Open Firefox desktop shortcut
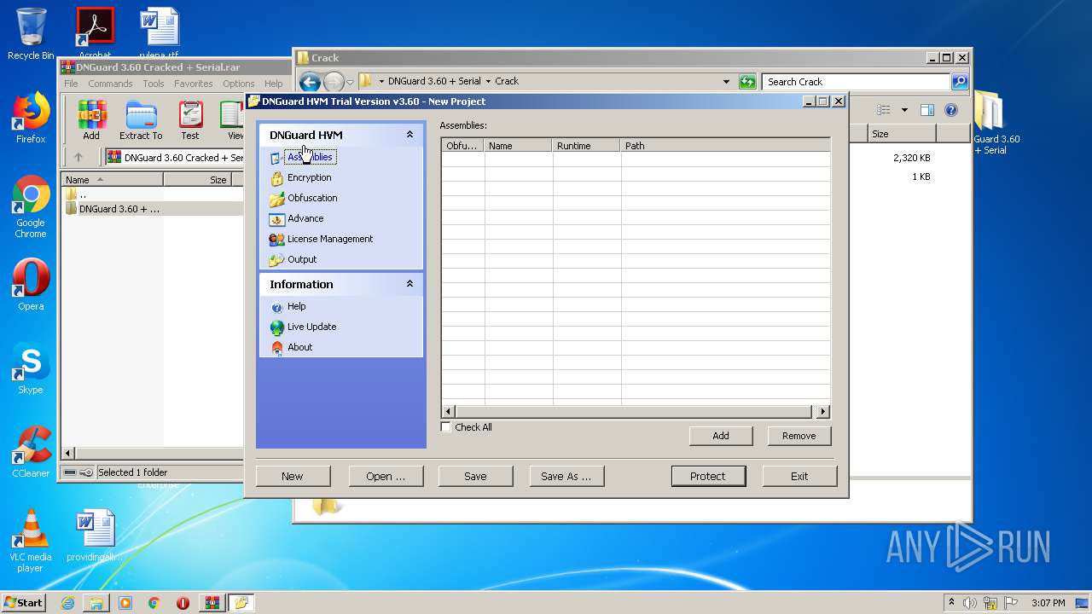 tap(31, 118)
